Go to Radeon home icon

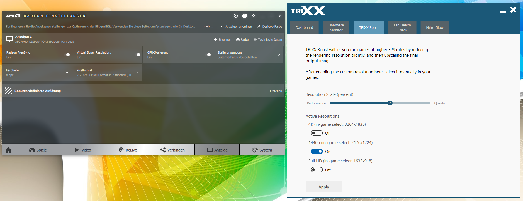coord(8,150)
